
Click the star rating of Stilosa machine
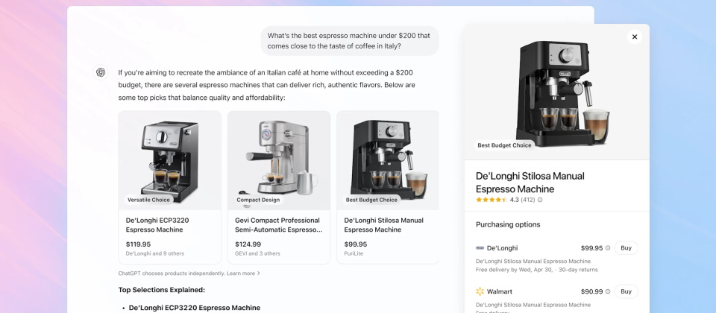tap(492, 200)
